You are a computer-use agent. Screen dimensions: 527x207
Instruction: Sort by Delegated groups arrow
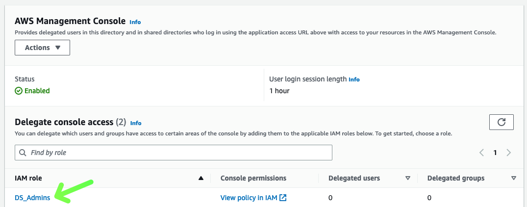point(513,179)
